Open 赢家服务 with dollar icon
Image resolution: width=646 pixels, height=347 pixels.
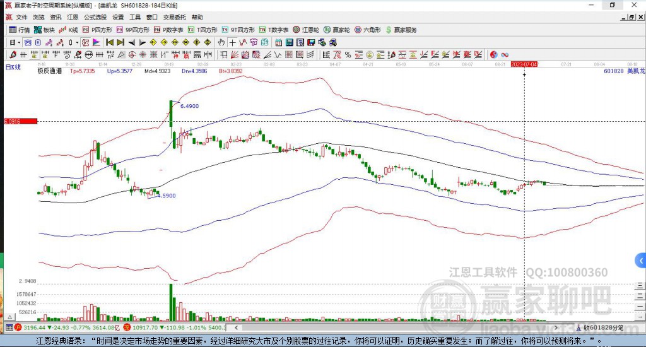(x=401, y=30)
